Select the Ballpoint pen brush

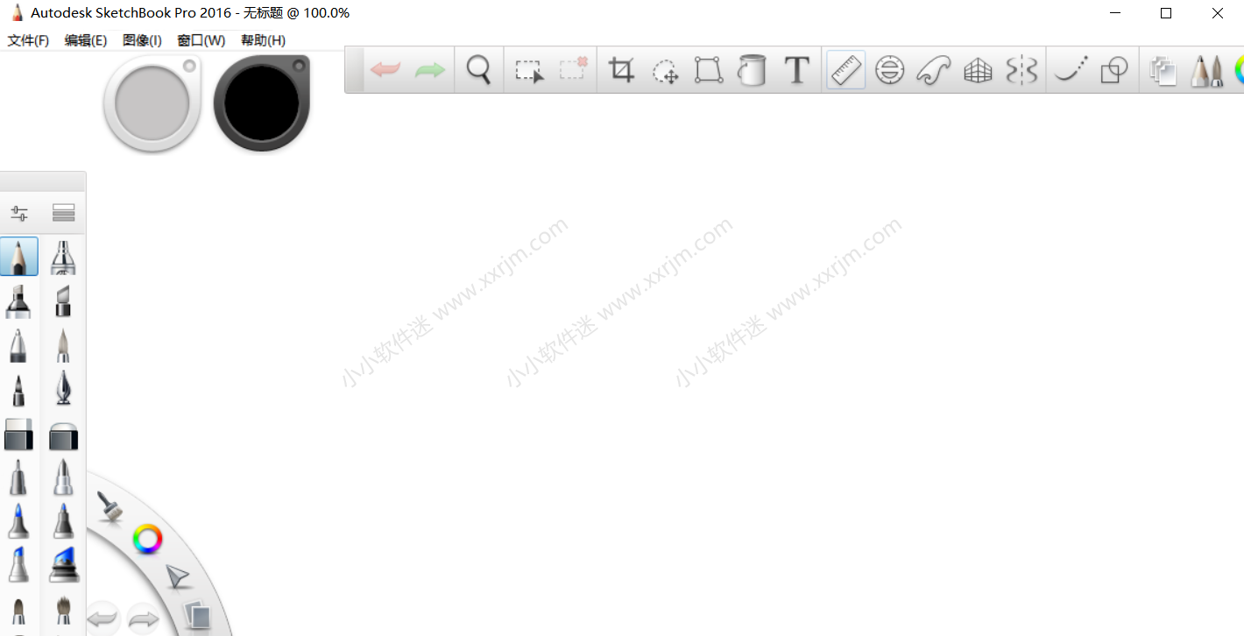[18, 344]
